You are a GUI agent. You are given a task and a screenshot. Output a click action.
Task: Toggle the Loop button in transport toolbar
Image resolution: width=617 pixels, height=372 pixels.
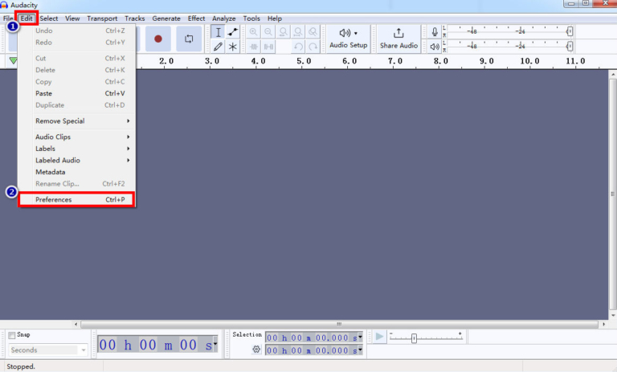click(x=189, y=39)
